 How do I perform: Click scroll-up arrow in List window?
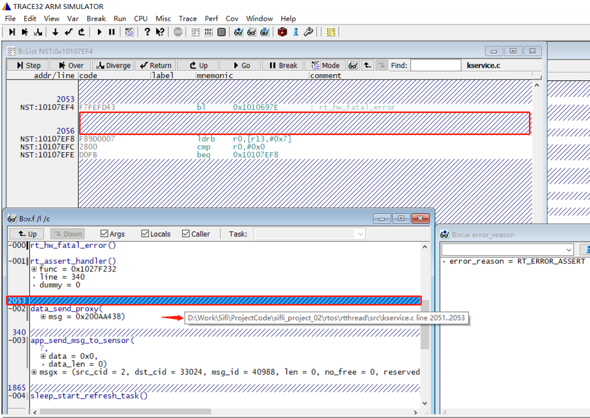pos(537,85)
